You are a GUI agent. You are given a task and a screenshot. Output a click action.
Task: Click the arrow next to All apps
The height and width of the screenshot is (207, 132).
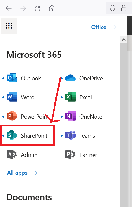click(x=35, y=173)
